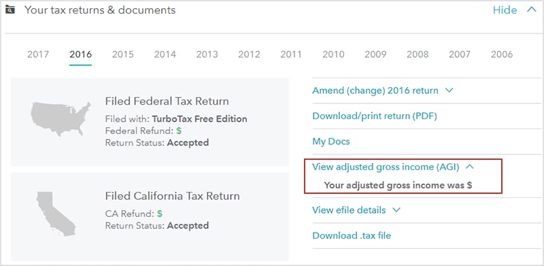Switch to the 2017 tax year tab

tap(38, 54)
